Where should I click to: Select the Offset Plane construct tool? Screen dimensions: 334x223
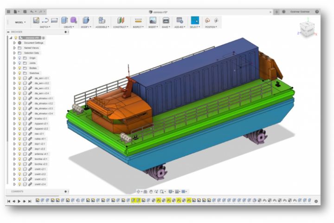tap(121, 20)
